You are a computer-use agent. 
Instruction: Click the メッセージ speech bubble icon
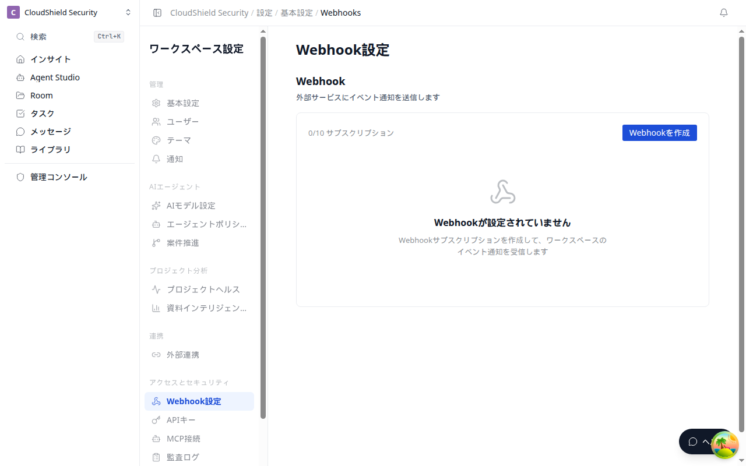pyautogui.click(x=20, y=132)
